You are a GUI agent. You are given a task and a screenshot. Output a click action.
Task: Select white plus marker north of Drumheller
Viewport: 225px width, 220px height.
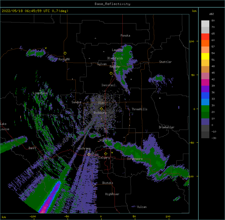point(160,98)
